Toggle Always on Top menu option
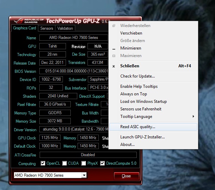This screenshot has width=215, height=190. (x=153, y=94)
